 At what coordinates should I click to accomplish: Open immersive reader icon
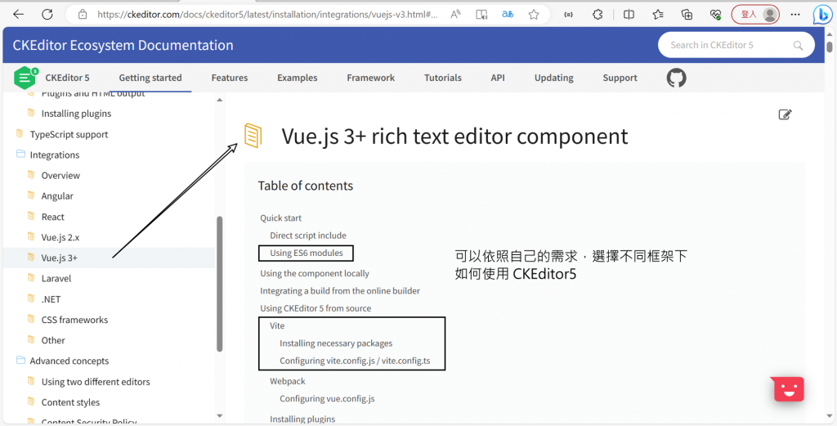(481, 15)
